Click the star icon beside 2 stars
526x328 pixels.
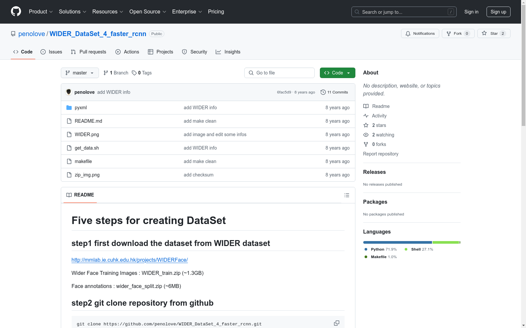[366, 125]
